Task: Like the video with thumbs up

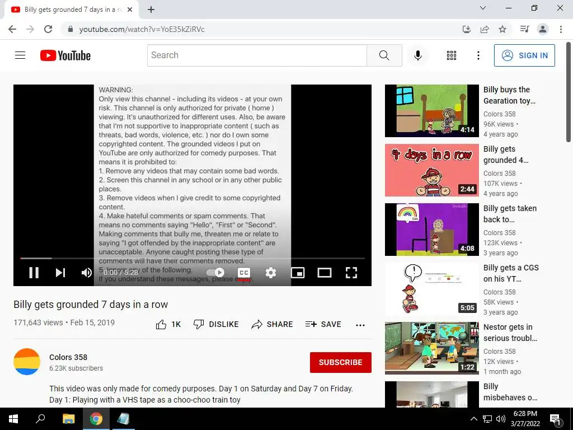Action: coord(168,324)
